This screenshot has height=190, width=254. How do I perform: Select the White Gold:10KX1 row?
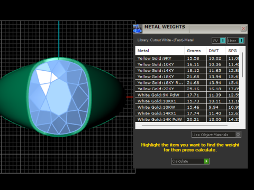coord(187,101)
